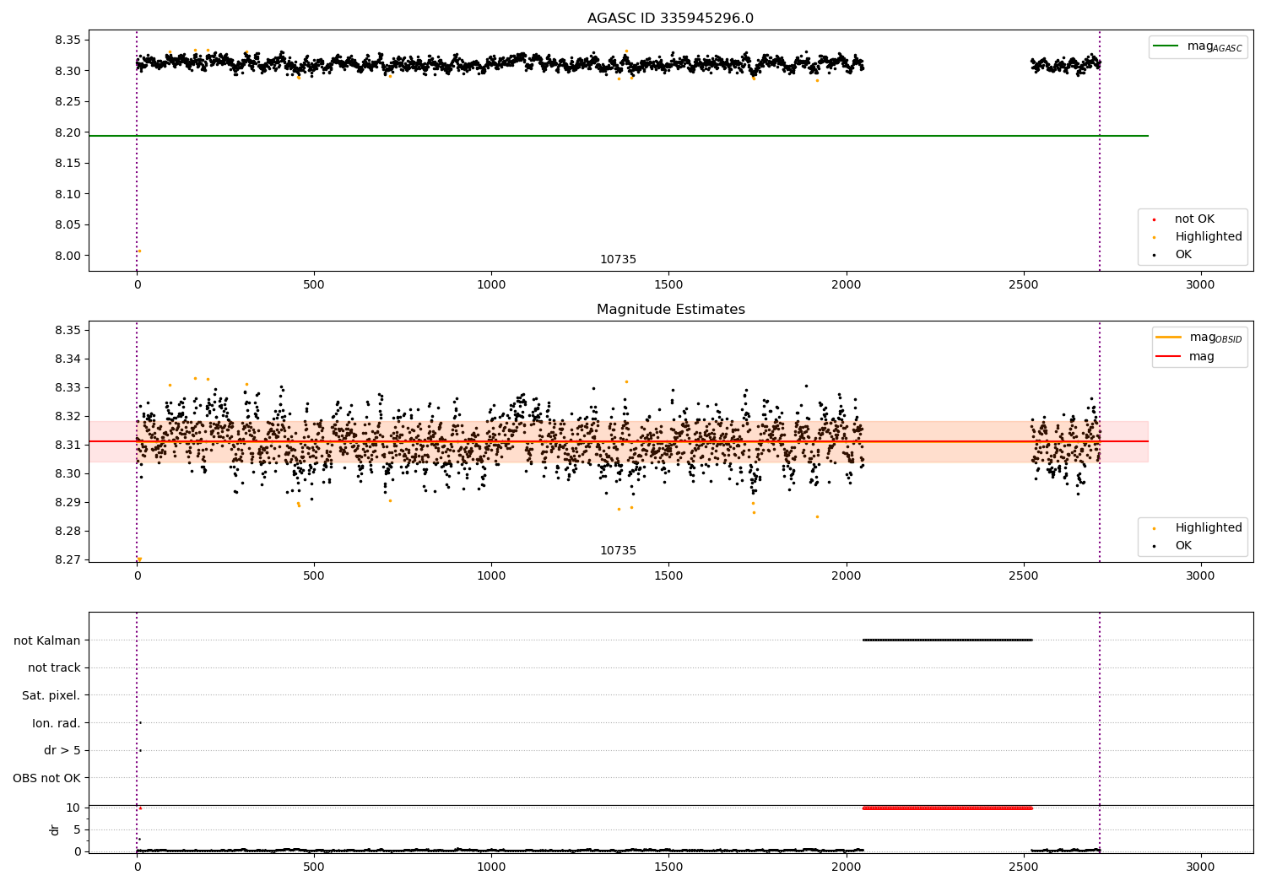Click the orange 'Highlighted' marker in top legend
Image resolution: width=1266 pixels, height=886 pixels.
point(1154,237)
